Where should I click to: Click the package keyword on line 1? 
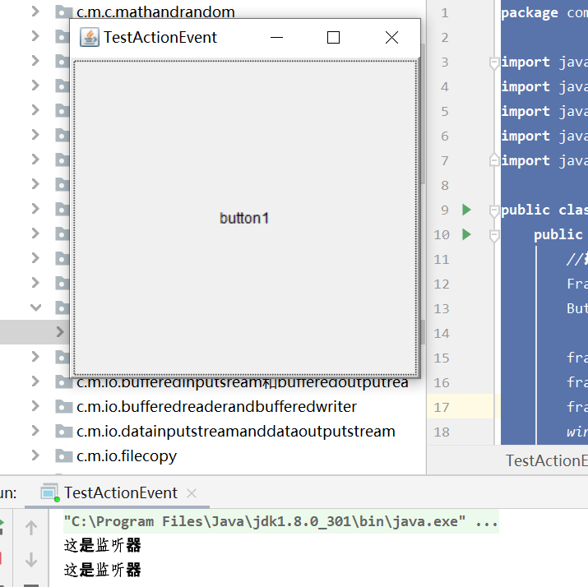(x=529, y=13)
